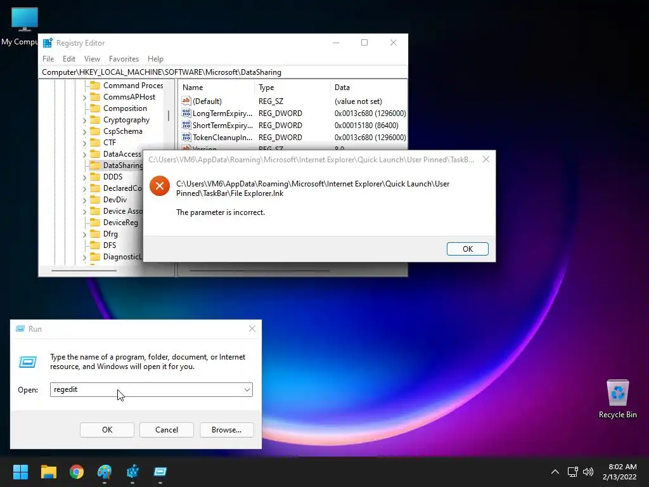Expand the Cryptography key
The image size is (649, 487).
pos(84,120)
